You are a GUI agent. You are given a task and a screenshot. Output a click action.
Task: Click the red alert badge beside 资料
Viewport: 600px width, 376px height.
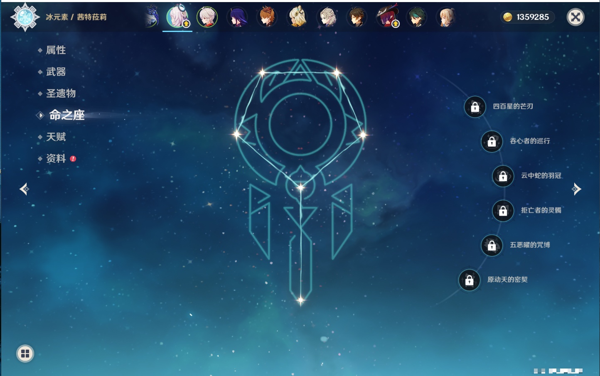73,159
